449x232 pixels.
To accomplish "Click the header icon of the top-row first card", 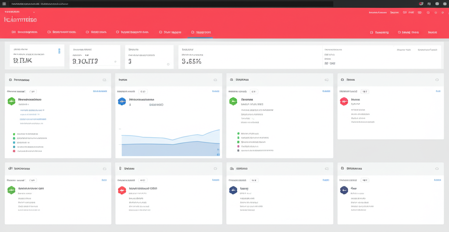I will pyautogui.click(x=104, y=80).
